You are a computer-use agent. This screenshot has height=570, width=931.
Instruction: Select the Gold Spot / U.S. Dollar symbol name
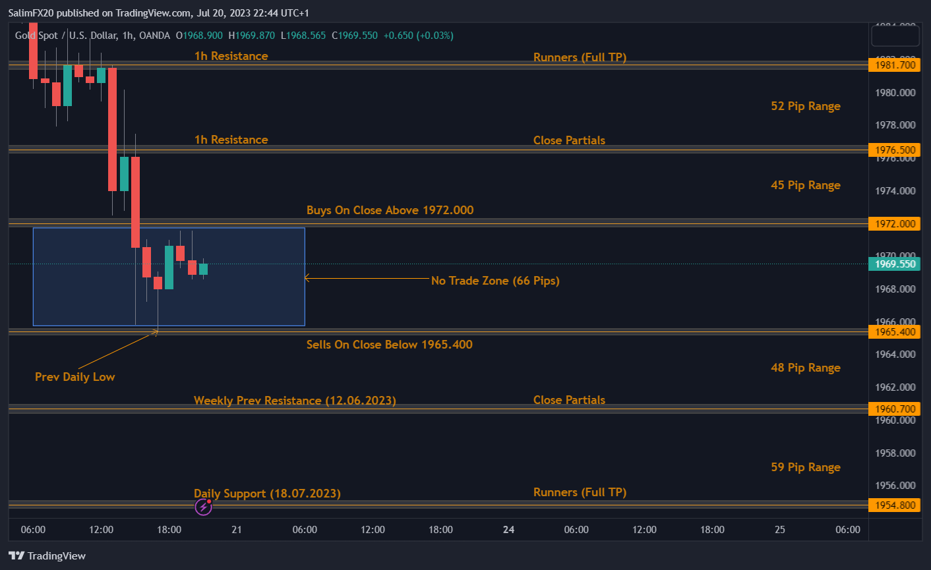click(x=53, y=36)
